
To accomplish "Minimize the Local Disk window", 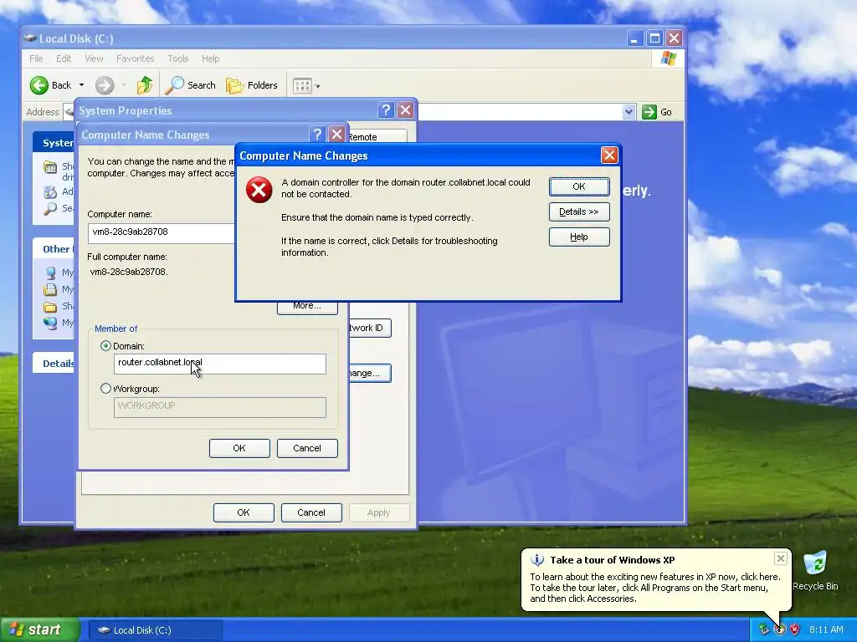I will click(x=634, y=38).
